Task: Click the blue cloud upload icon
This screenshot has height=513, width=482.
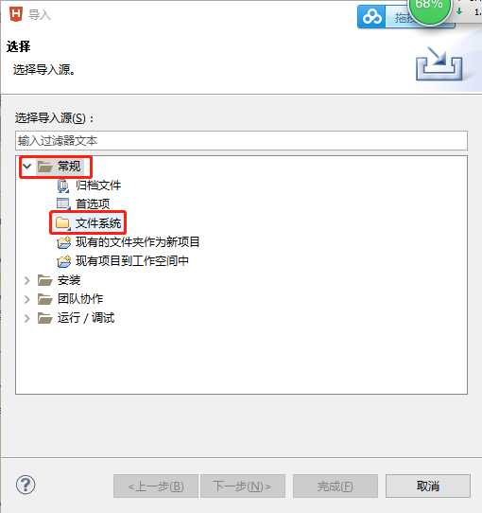Action: [x=371, y=17]
